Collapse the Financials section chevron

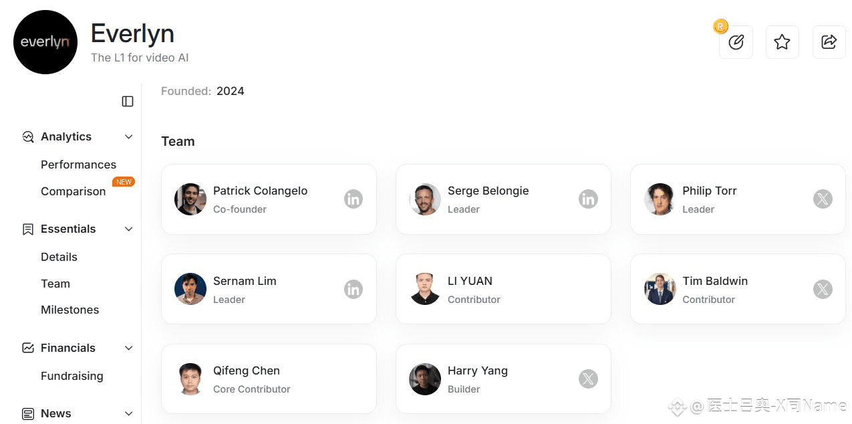129,348
